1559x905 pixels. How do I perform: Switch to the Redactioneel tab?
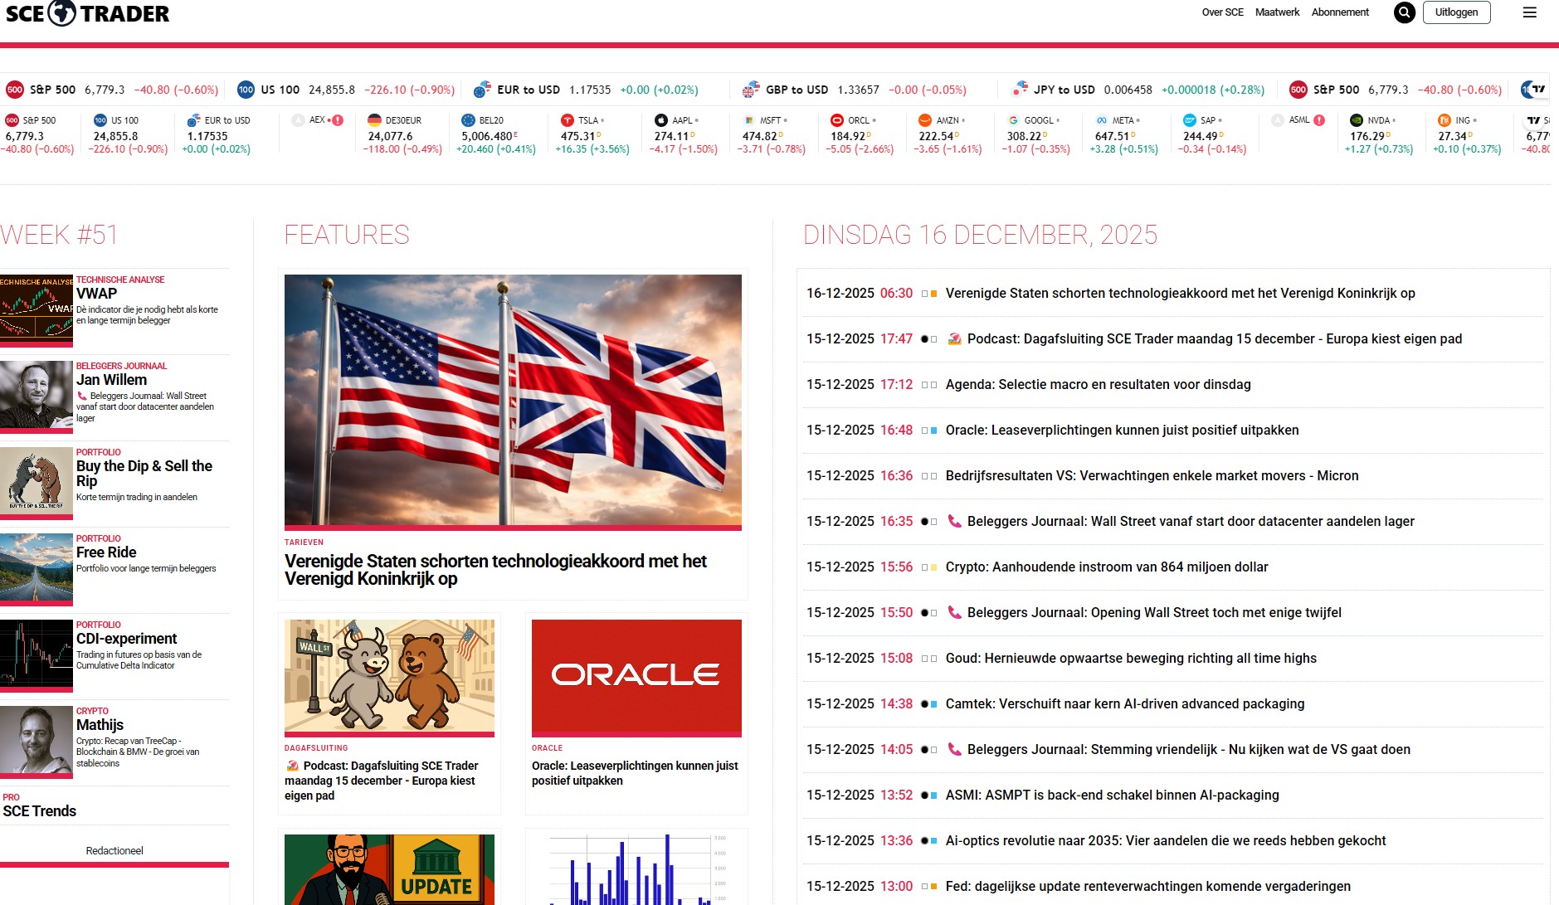114,851
